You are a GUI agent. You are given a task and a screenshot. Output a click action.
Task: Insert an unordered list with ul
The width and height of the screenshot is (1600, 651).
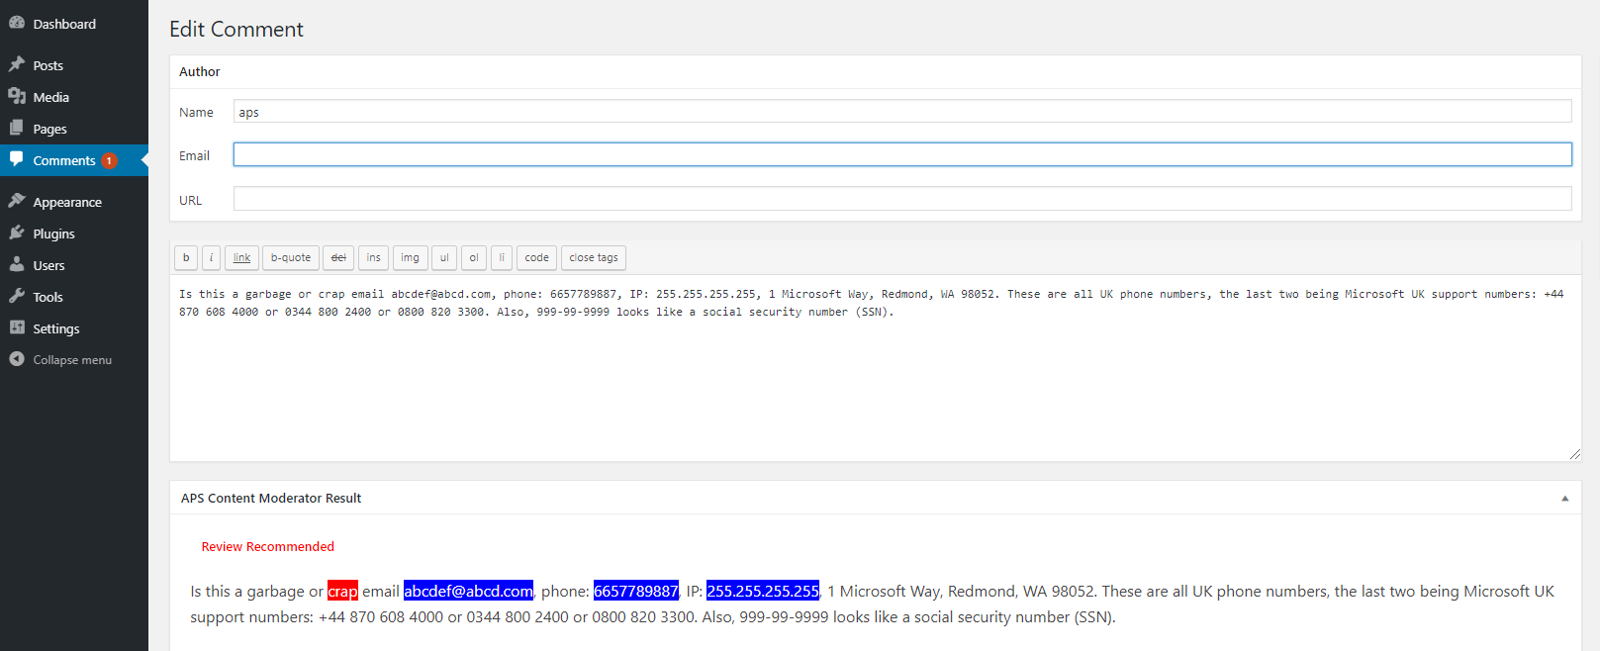[x=444, y=257]
